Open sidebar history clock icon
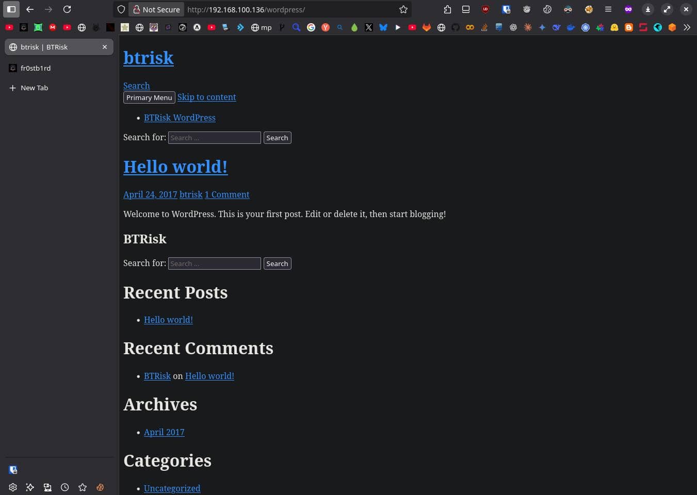The height and width of the screenshot is (495, 697). pyautogui.click(x=65, y=487)
